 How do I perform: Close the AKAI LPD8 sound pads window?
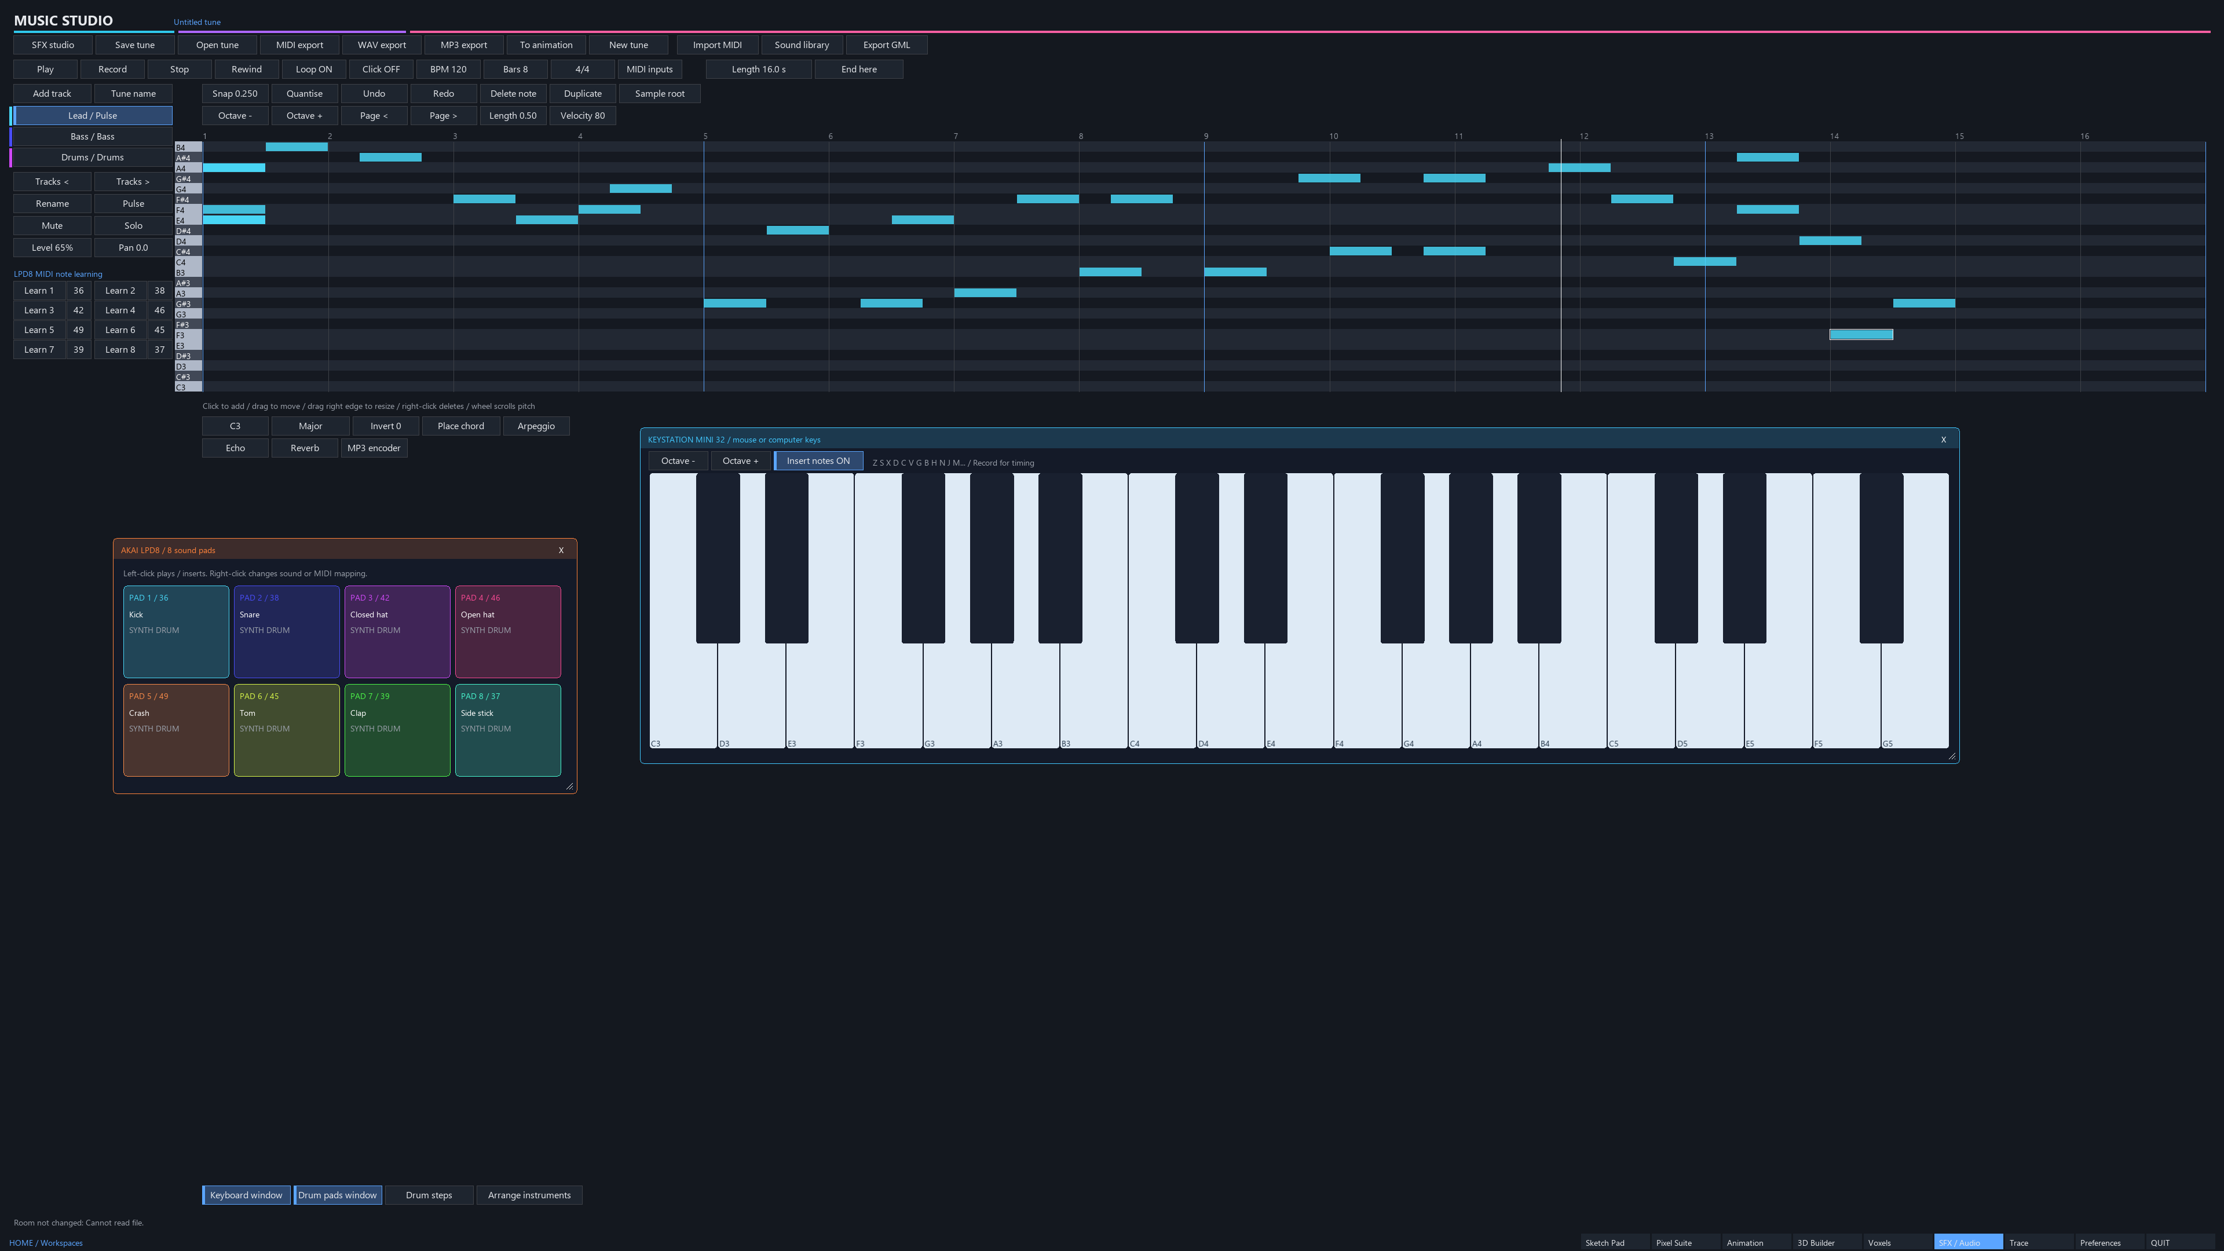click(x=561, y=550)
